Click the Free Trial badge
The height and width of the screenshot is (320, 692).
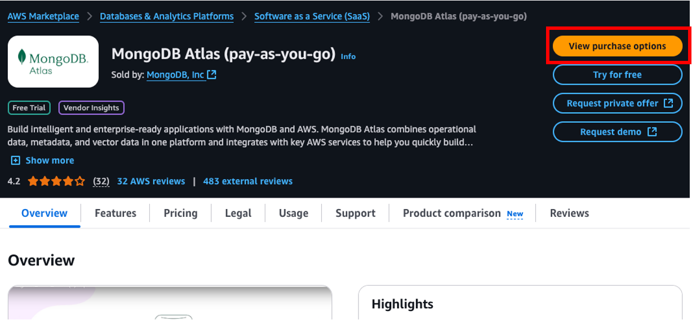(29, 108)
